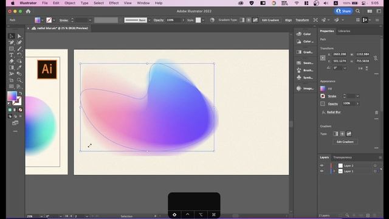
Task: Select the Rotate tool
Action: (x=19, y=55)
